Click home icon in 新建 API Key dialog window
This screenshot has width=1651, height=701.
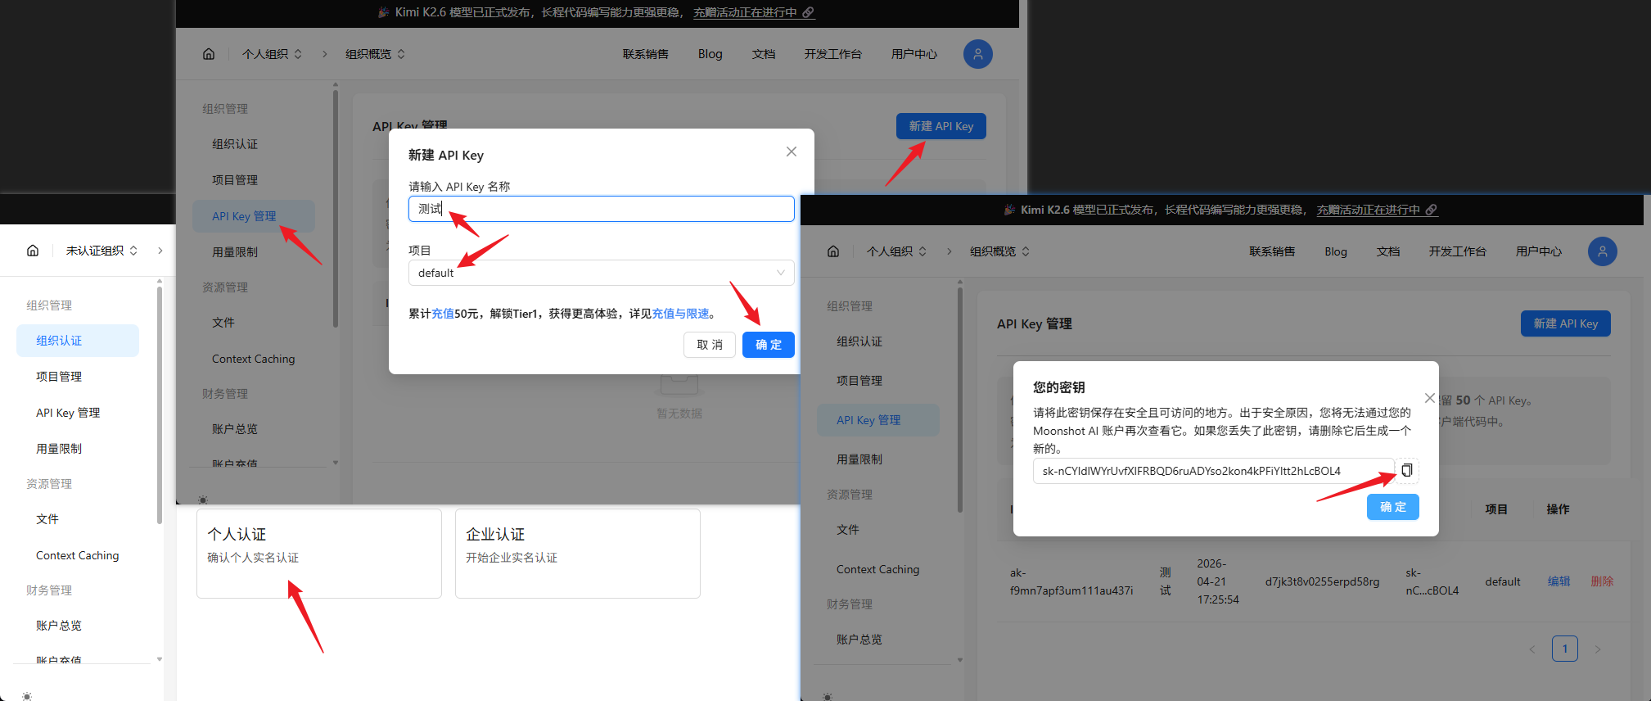tap(209, 54)
